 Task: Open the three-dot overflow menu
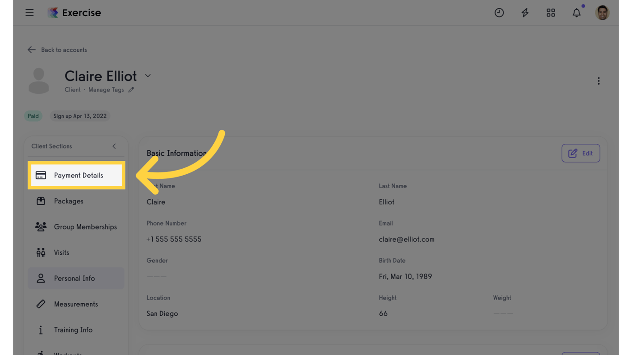click(599, 80)
